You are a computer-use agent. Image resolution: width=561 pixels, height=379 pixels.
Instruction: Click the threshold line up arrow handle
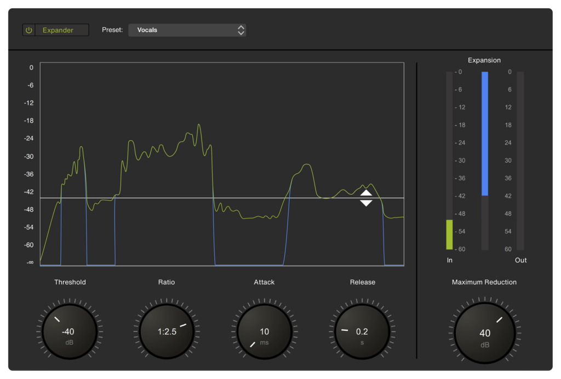(366, 193)
